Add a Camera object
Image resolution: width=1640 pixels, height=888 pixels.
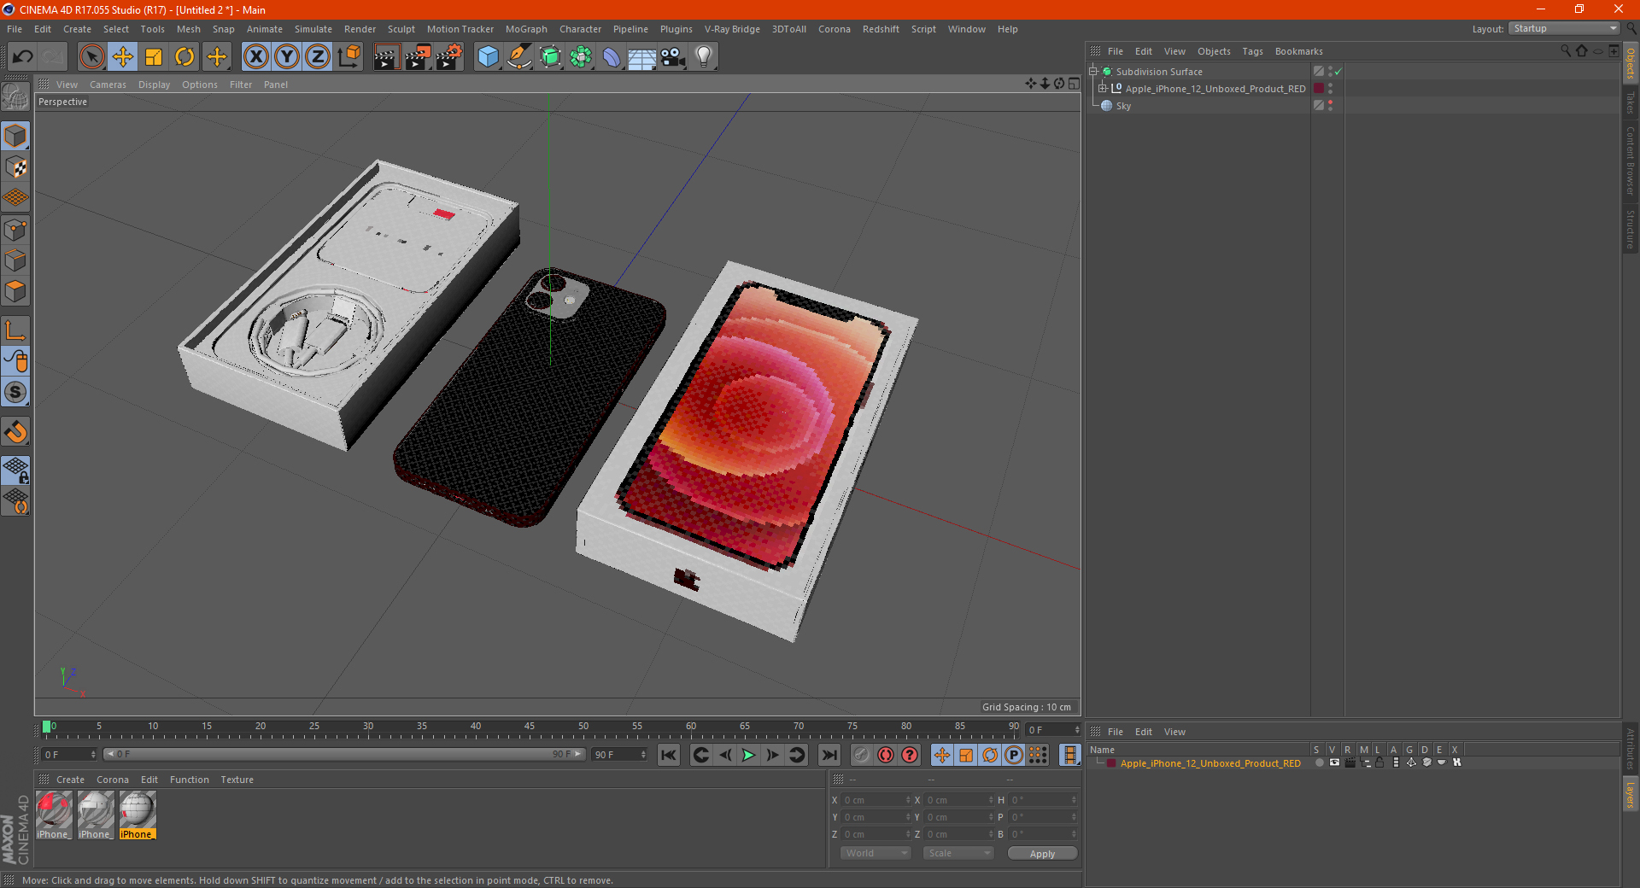pyautogui.click(x=673, y=57)
